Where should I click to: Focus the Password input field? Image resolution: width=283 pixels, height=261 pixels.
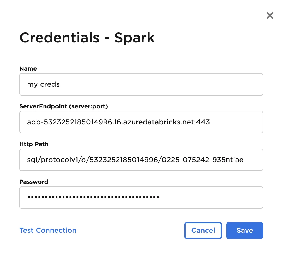(141, 198)
